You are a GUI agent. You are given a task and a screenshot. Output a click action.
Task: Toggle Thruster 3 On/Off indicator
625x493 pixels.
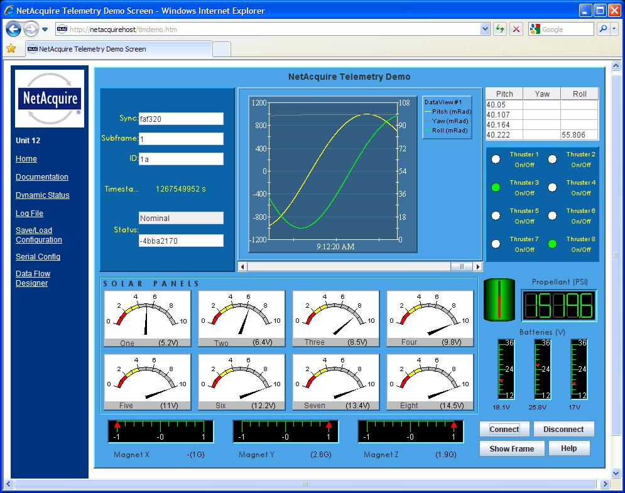click(496, 187)
